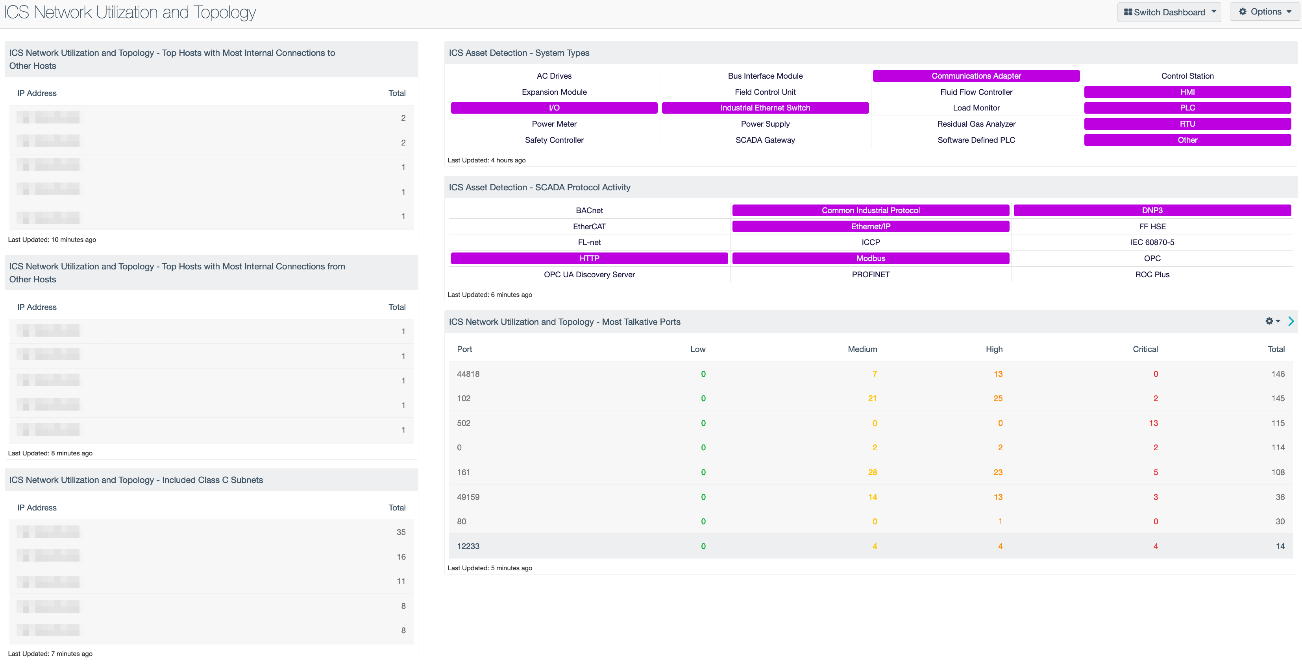The width and height of the screenshot is (1302, 667).
Task: Click the Industrial Ethernet Switch type
Action: [764, 107]
